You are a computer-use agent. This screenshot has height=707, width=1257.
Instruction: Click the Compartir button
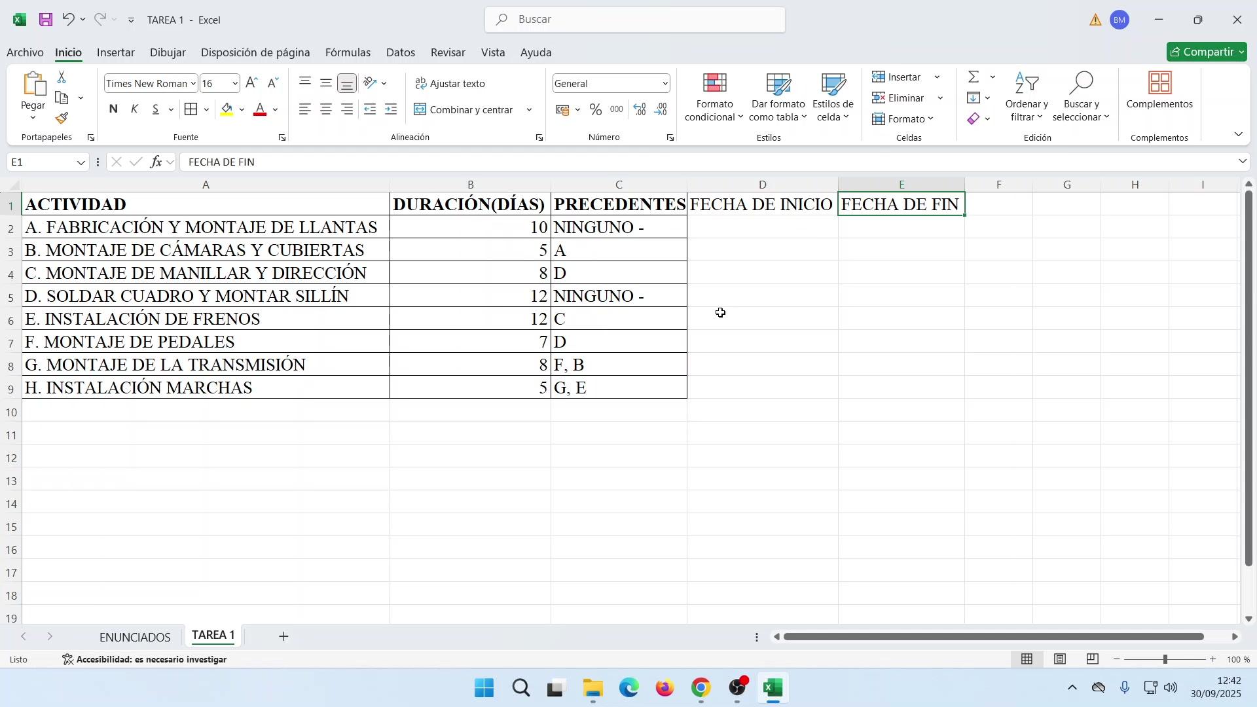tap(1201, 52)
